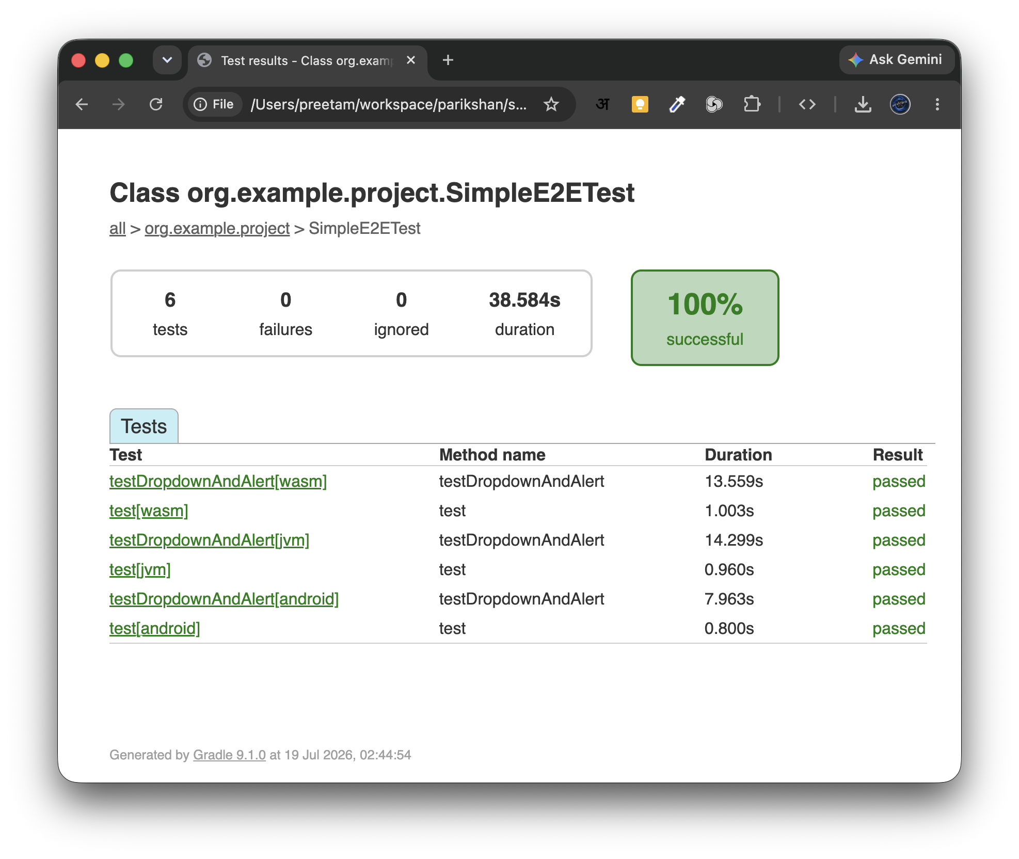
Task: Select the Test results browser tab
Action: pos(307,60)
